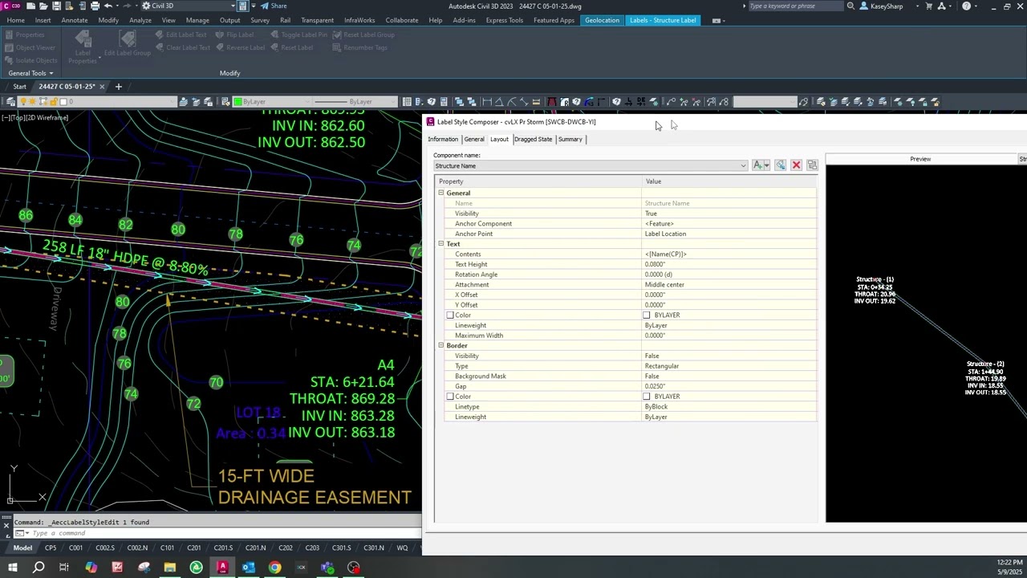Click the Plot printer icon in quick access toolbar
The width and height of the screenshot is (1027, 578).
[x=95, y=6]
